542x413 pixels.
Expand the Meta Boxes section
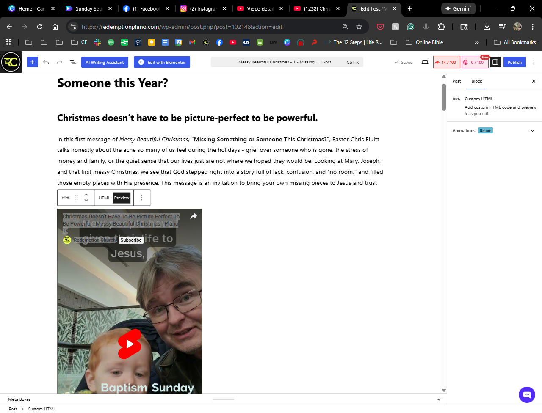click(x=439, y=399)
